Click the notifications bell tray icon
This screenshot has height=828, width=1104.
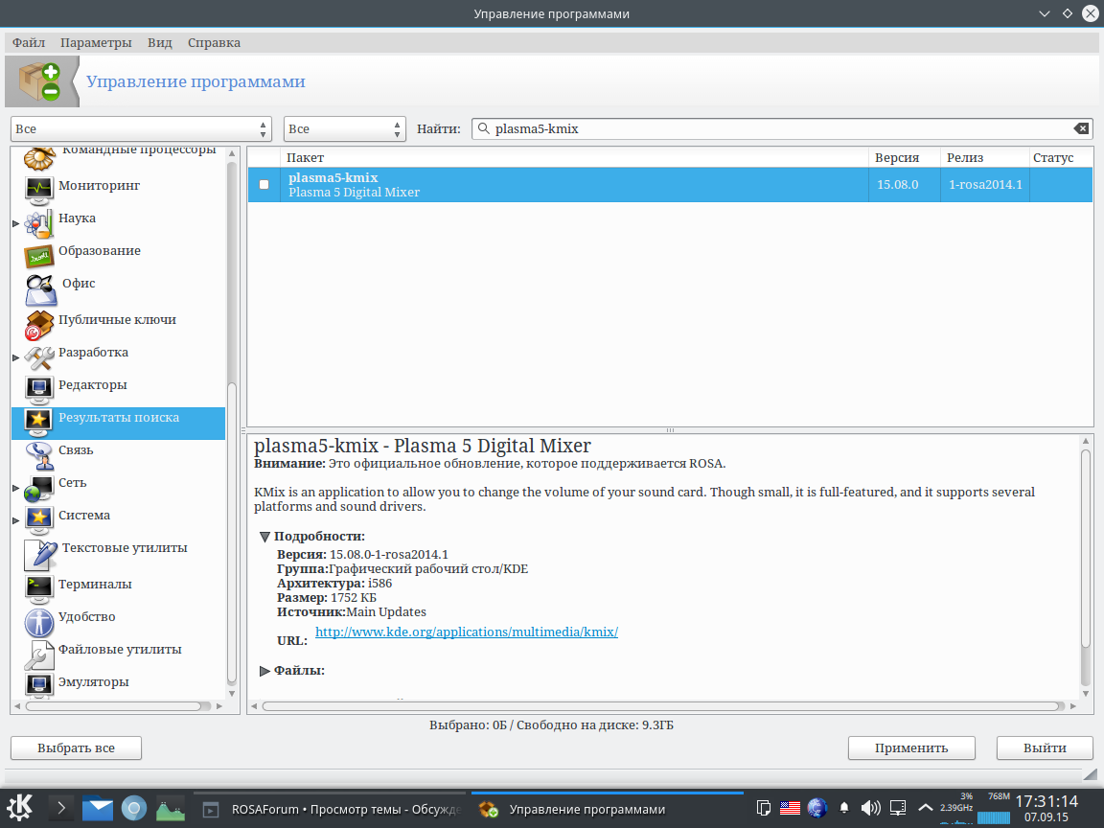tap(843, 808)
